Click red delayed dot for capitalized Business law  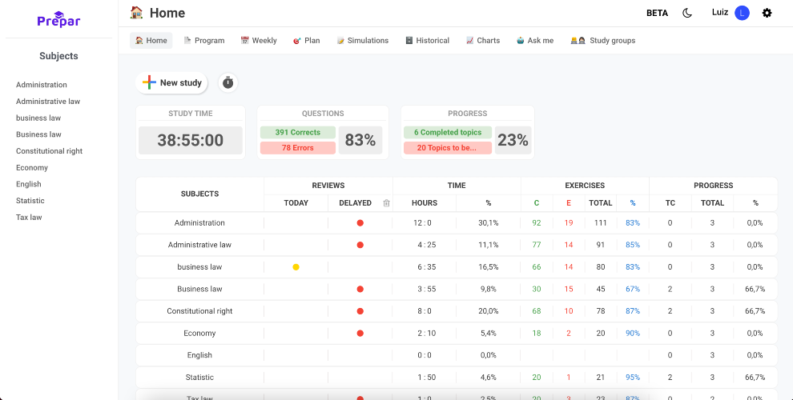click(360, 290)
